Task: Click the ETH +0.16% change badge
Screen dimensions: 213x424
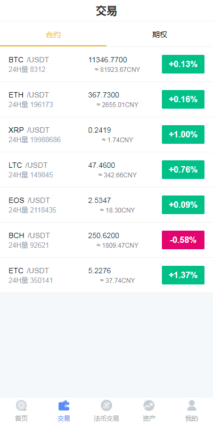Action: [x=183, y=99]
